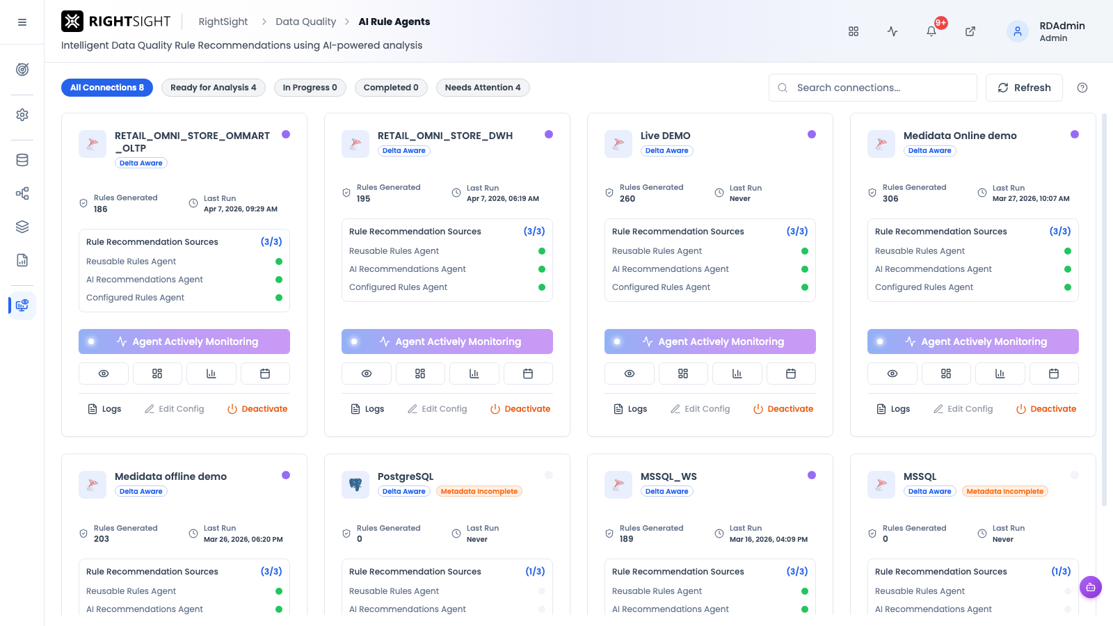Click the activity pulse icon in header
The height and width of the screenshot is (626, 1113).
pyautogui.click(x=892, y=31)
